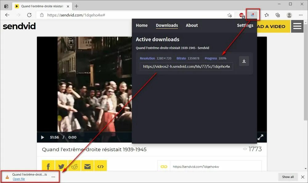
Task: Open the sendvid hamburger menu
Action: pyautogui.click(x=297, y=26)
